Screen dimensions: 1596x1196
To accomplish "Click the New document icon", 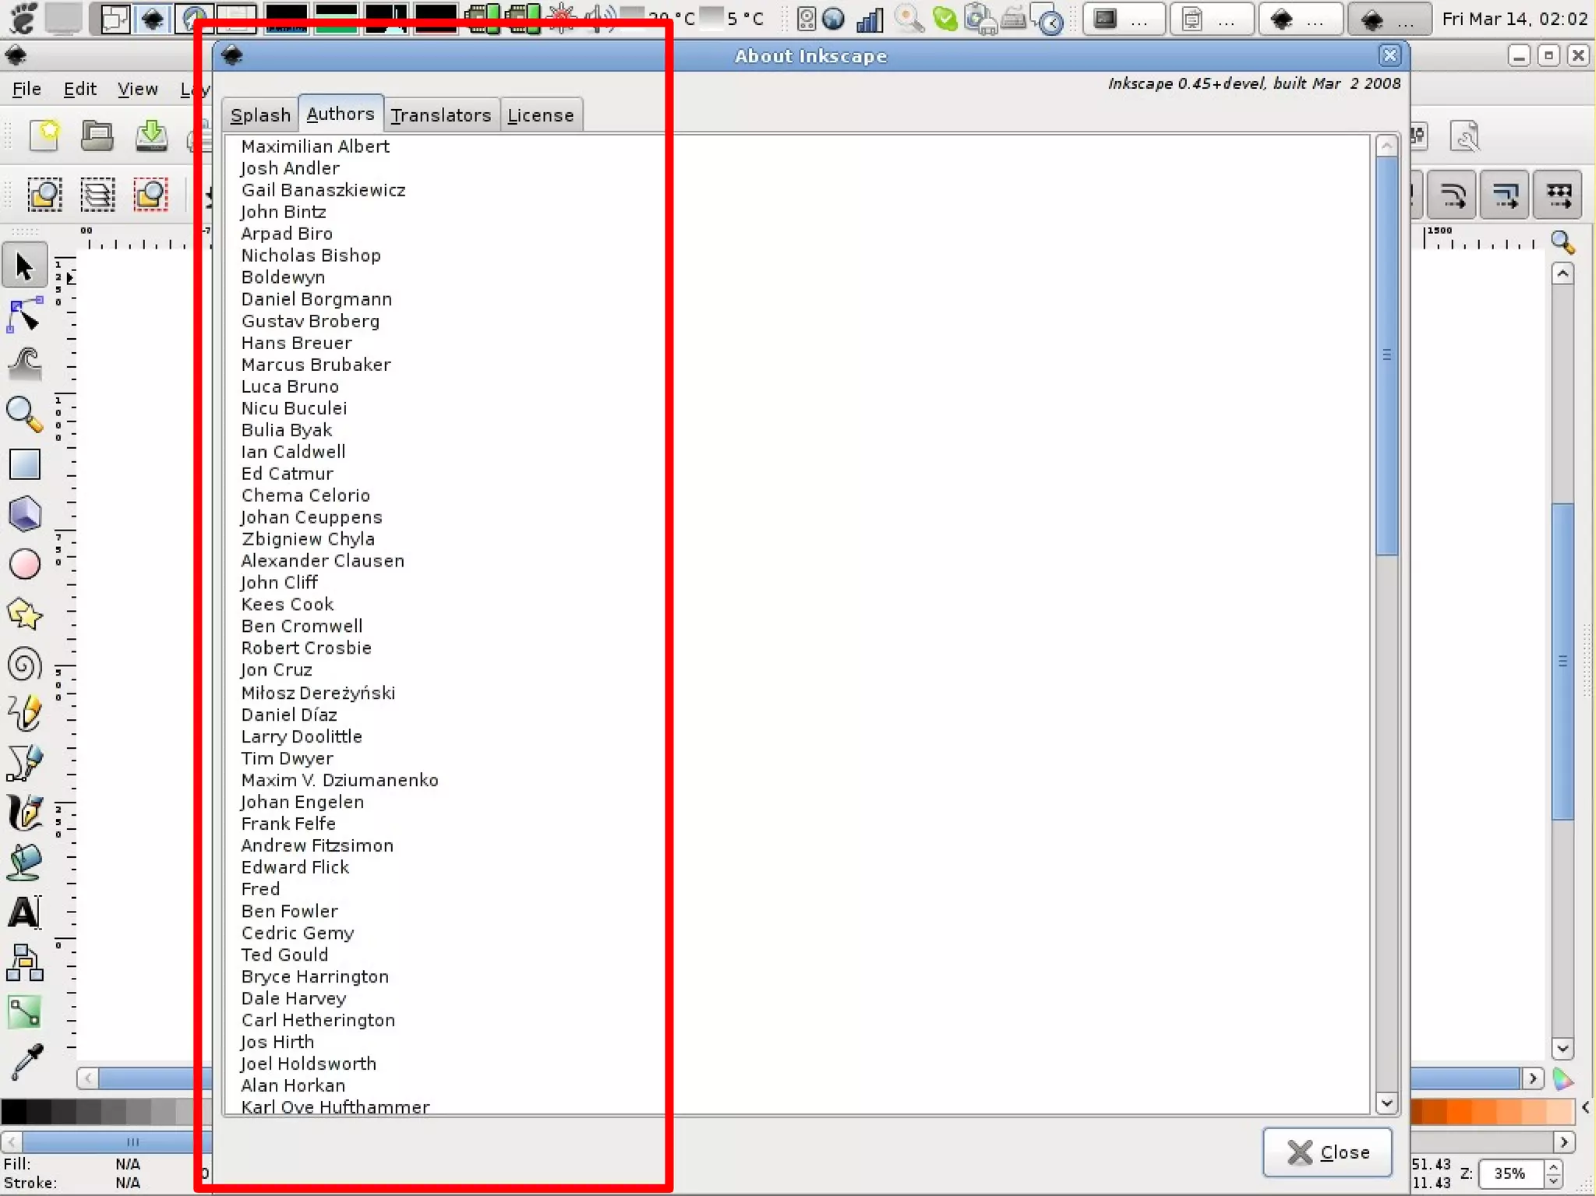I will tap(44, 136).
